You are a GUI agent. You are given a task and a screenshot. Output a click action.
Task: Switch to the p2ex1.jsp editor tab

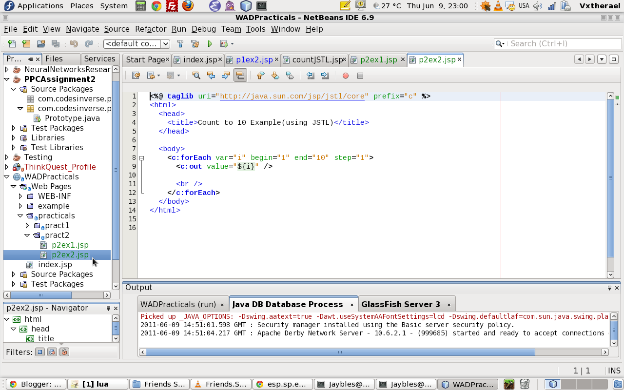(x=379, y=59)
